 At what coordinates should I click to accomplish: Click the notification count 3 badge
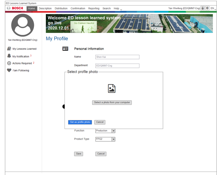coord(31,56)
